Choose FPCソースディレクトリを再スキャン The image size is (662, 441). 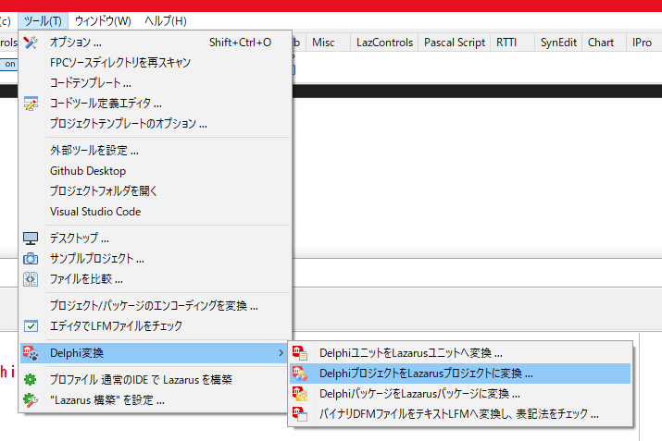click(x=156, y=62)
